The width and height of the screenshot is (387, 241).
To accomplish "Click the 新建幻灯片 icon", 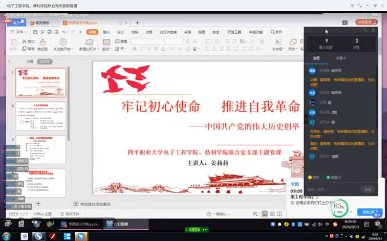I will (89, 42).
